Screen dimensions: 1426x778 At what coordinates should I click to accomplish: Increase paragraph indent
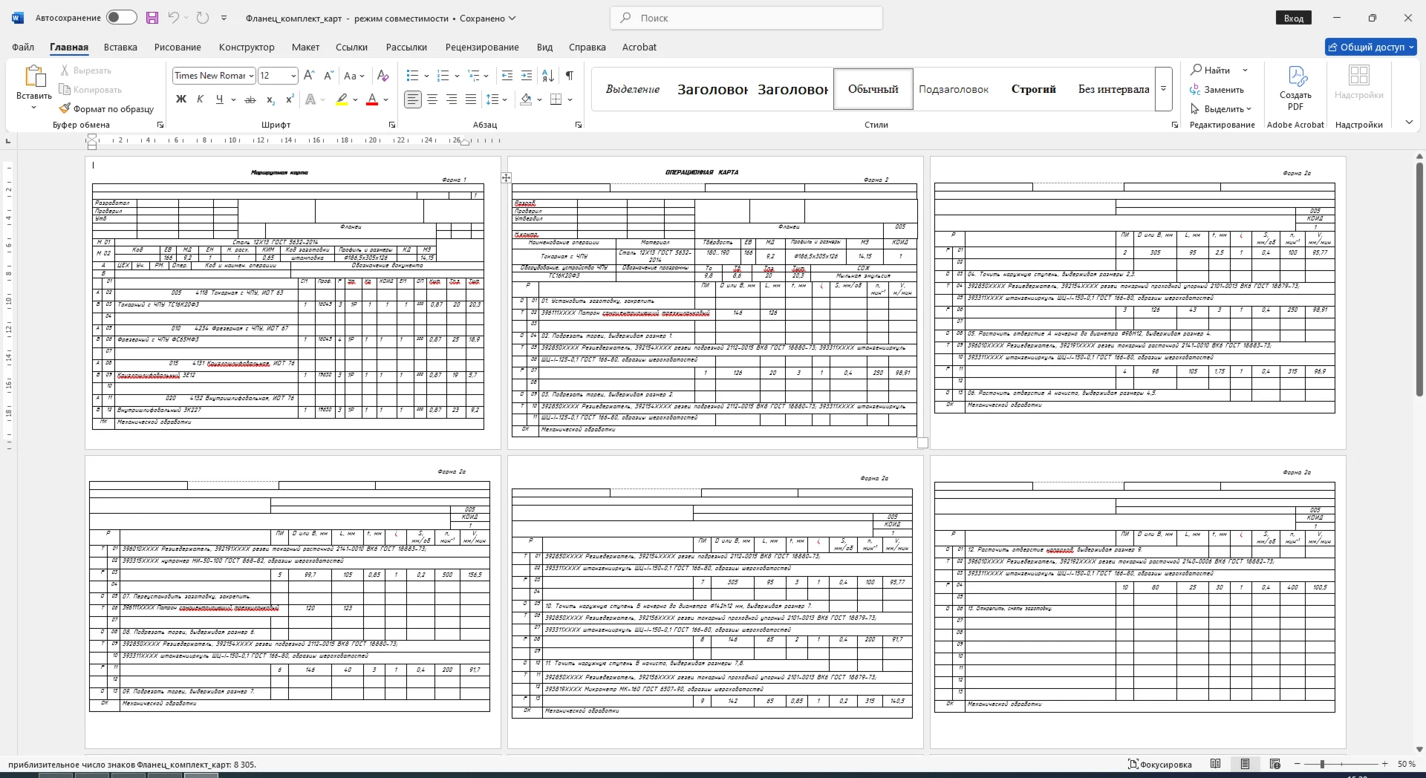[527, 76]
